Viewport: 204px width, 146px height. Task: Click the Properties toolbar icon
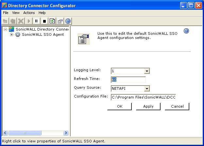60,21
